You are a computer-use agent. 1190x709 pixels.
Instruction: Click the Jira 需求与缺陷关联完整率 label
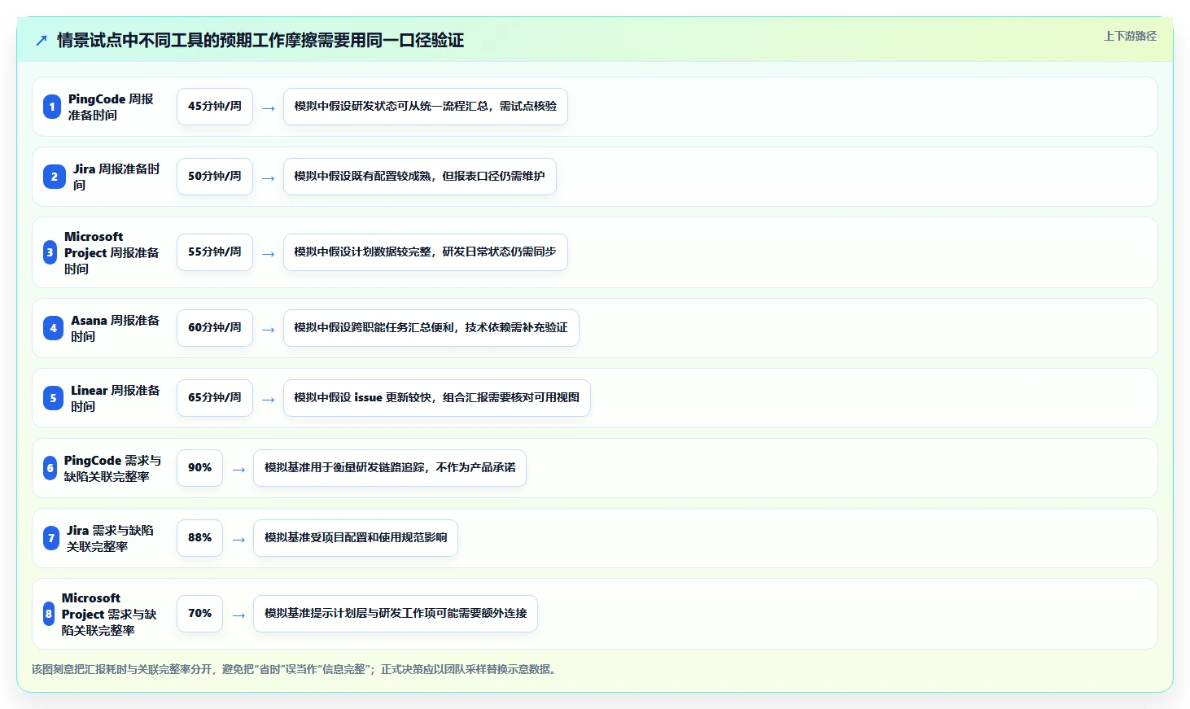point(111,538)
